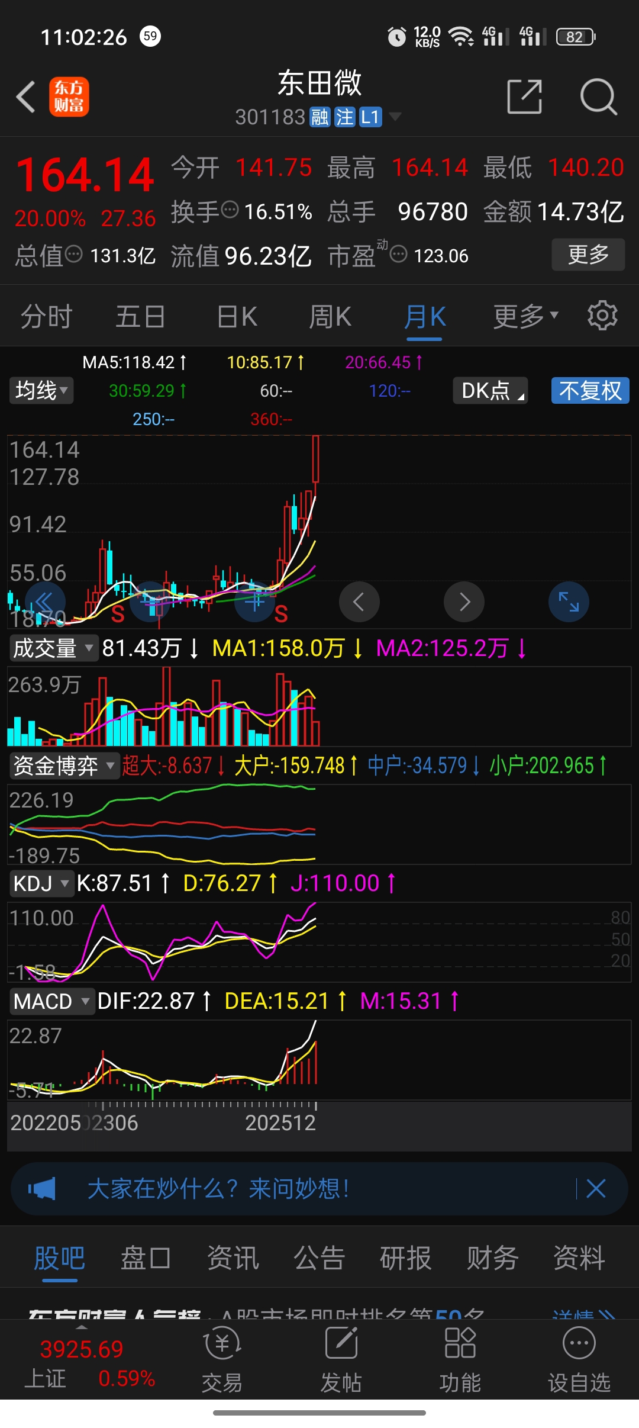Open the share icon at top right
The image size is (639, 1428).
point(525,97)
